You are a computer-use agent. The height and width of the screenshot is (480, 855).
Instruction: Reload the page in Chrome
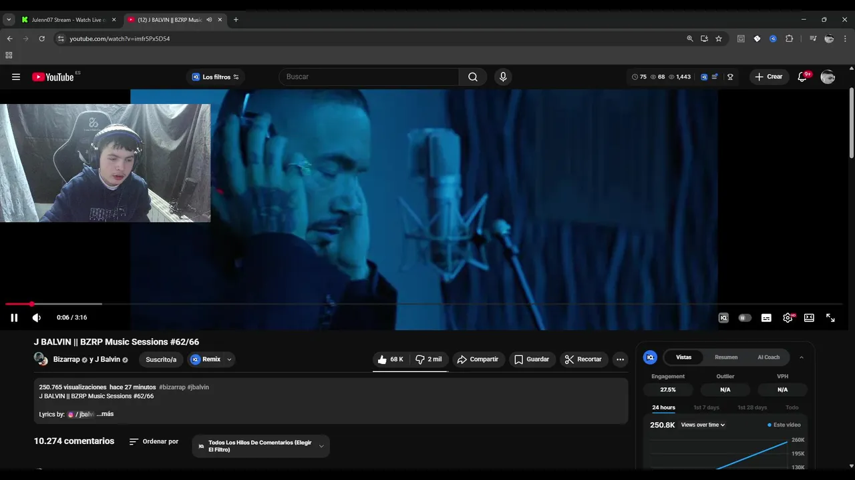(x=41, y=39)
